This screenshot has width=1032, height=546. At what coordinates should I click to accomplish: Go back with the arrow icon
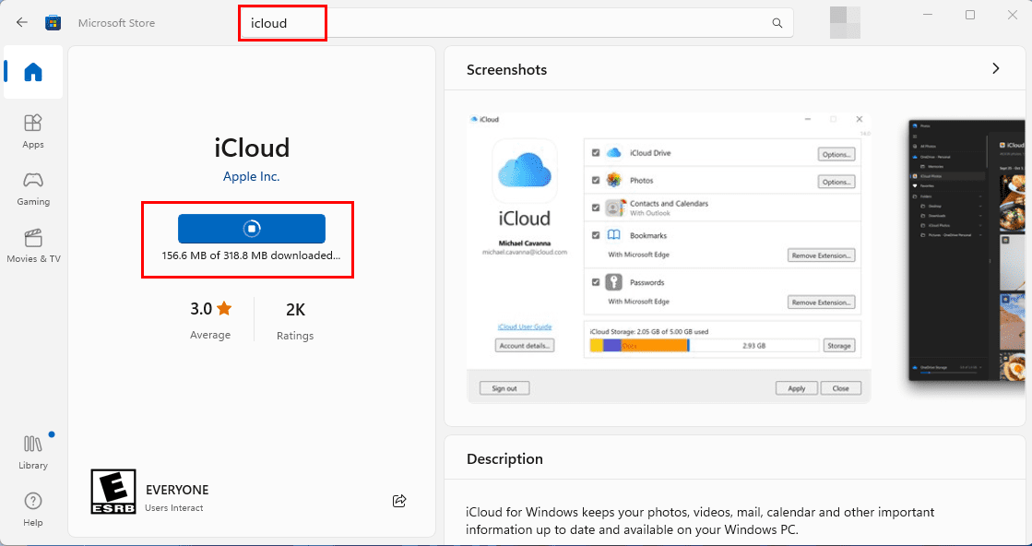22,22
